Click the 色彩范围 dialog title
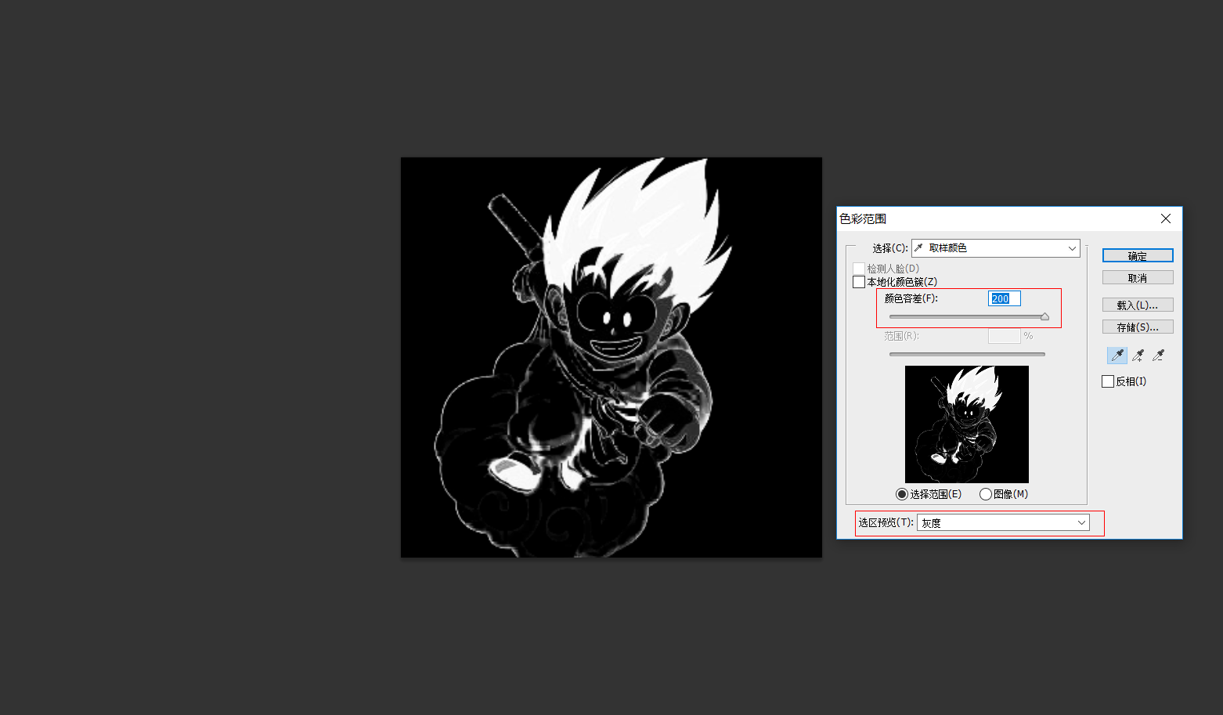 click(x=863, y=218)
